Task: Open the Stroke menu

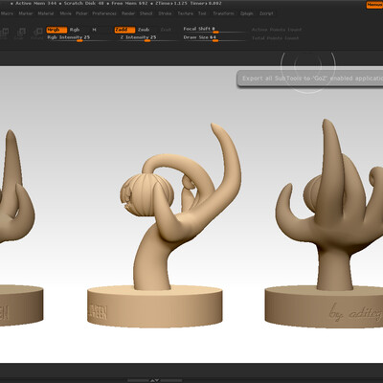Action: (x=165, y=13)
